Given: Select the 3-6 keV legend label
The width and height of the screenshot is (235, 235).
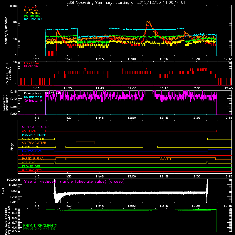Looking at the screenshot, I should [x=30, y=7].
